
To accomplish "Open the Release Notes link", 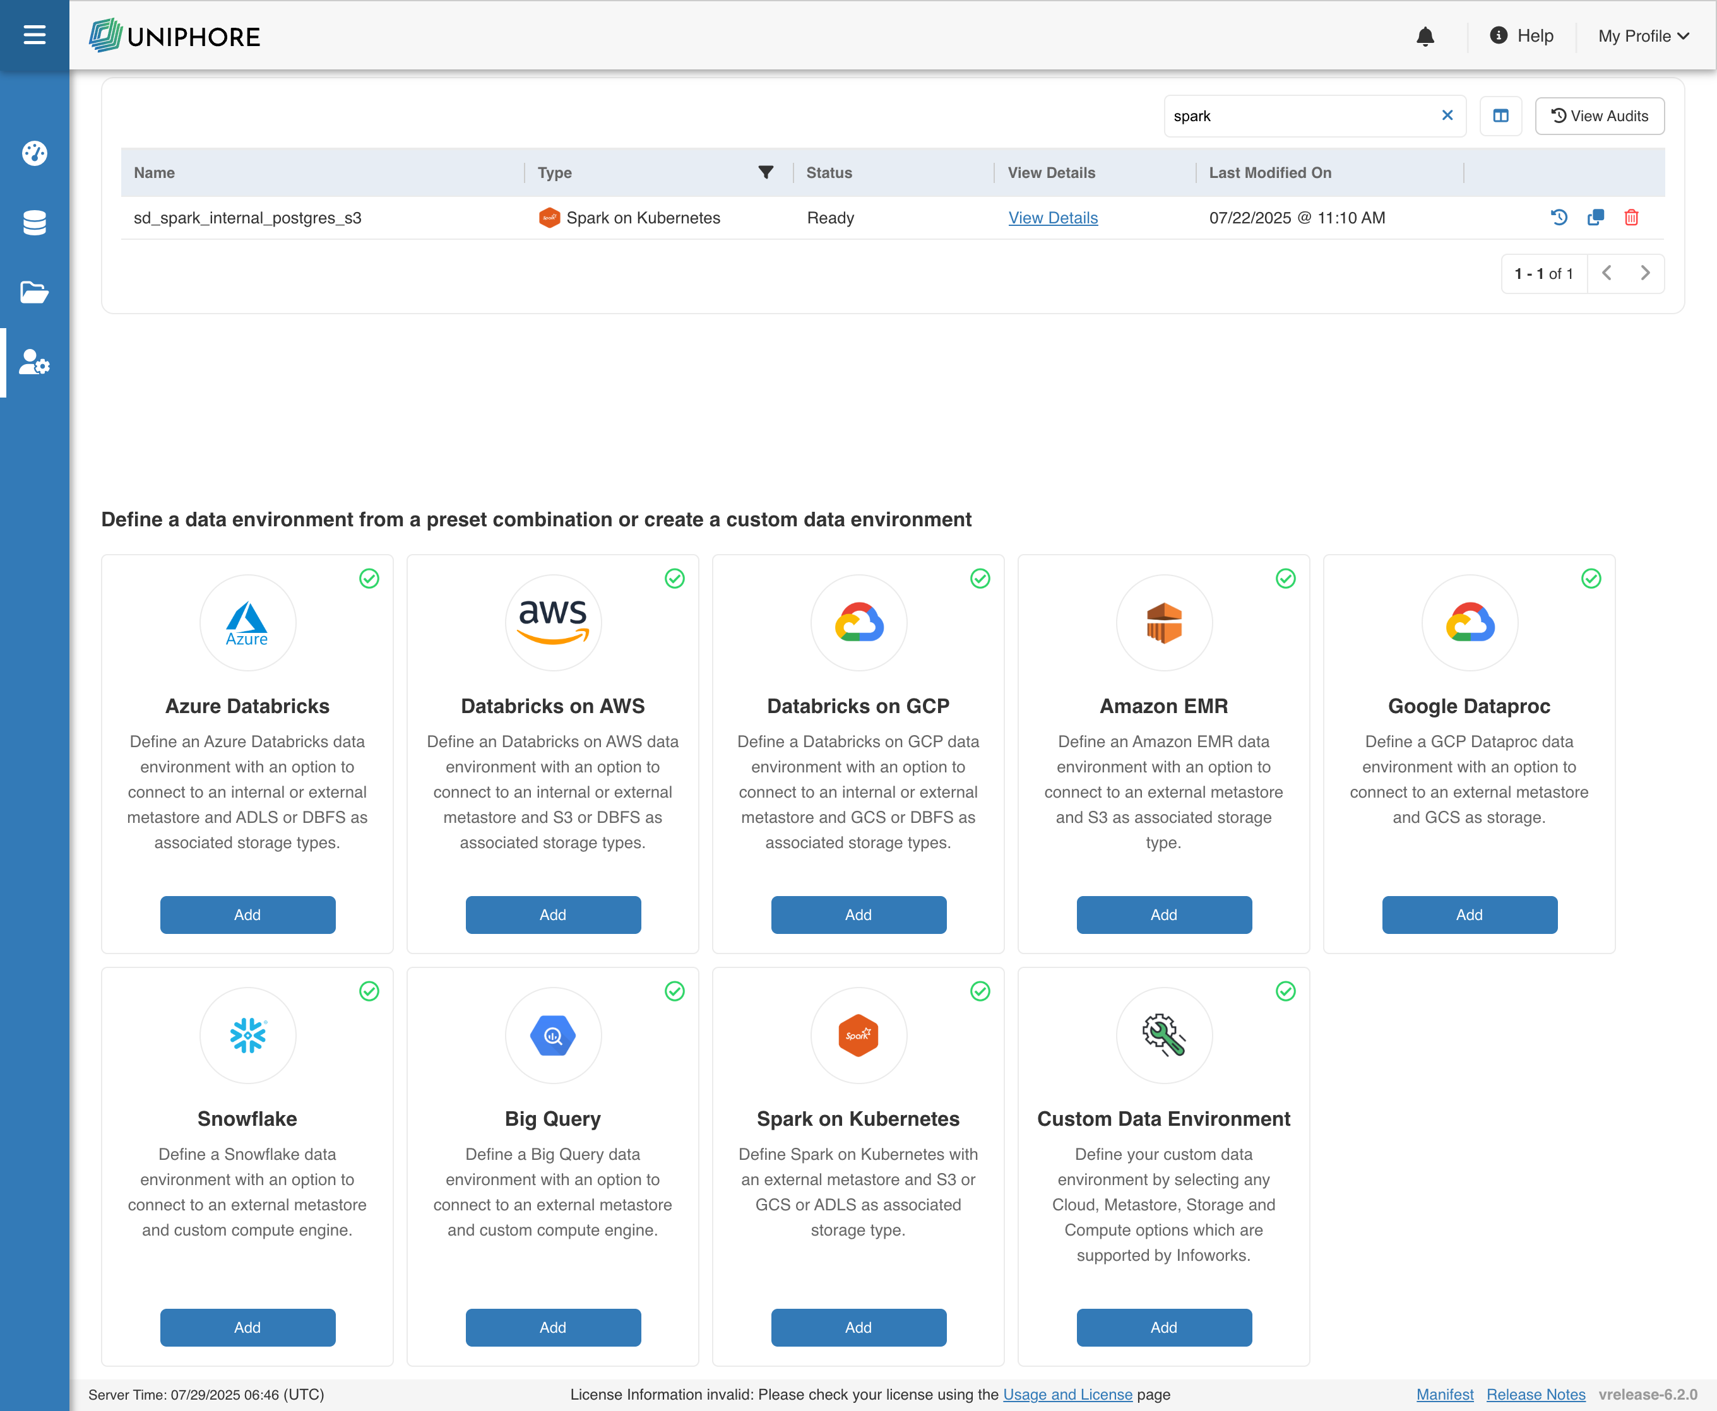I will pos(1536,1395).
